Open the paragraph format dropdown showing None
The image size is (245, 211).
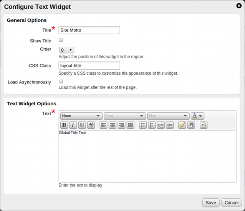[81, 116]
